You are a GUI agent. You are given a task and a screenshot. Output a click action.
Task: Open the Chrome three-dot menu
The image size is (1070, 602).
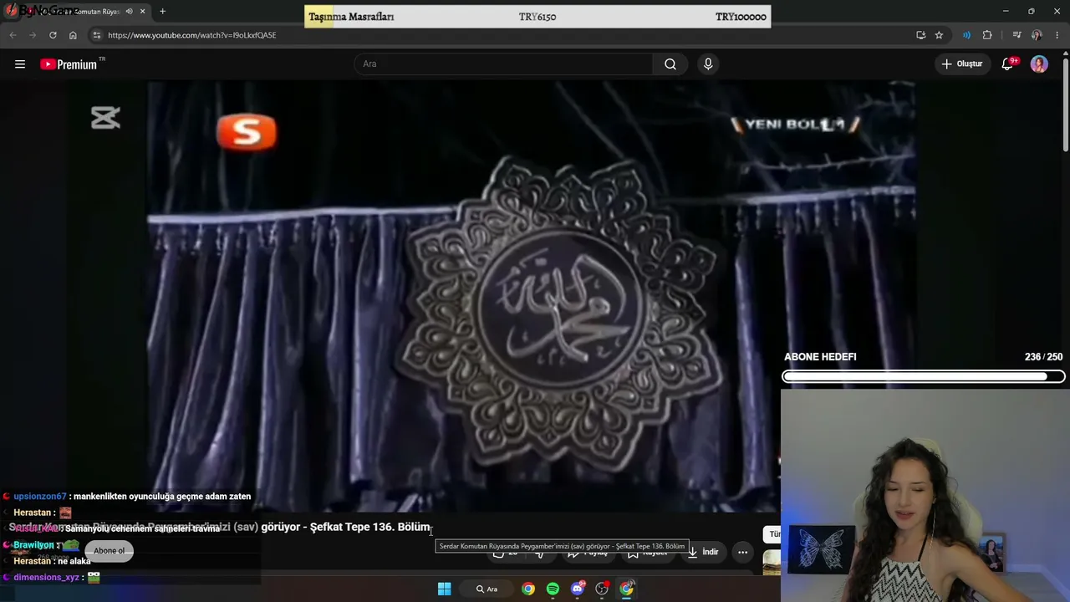[x=1057, y=35]
